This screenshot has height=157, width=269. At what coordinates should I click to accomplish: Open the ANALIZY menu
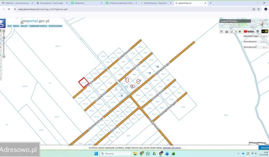24,26
